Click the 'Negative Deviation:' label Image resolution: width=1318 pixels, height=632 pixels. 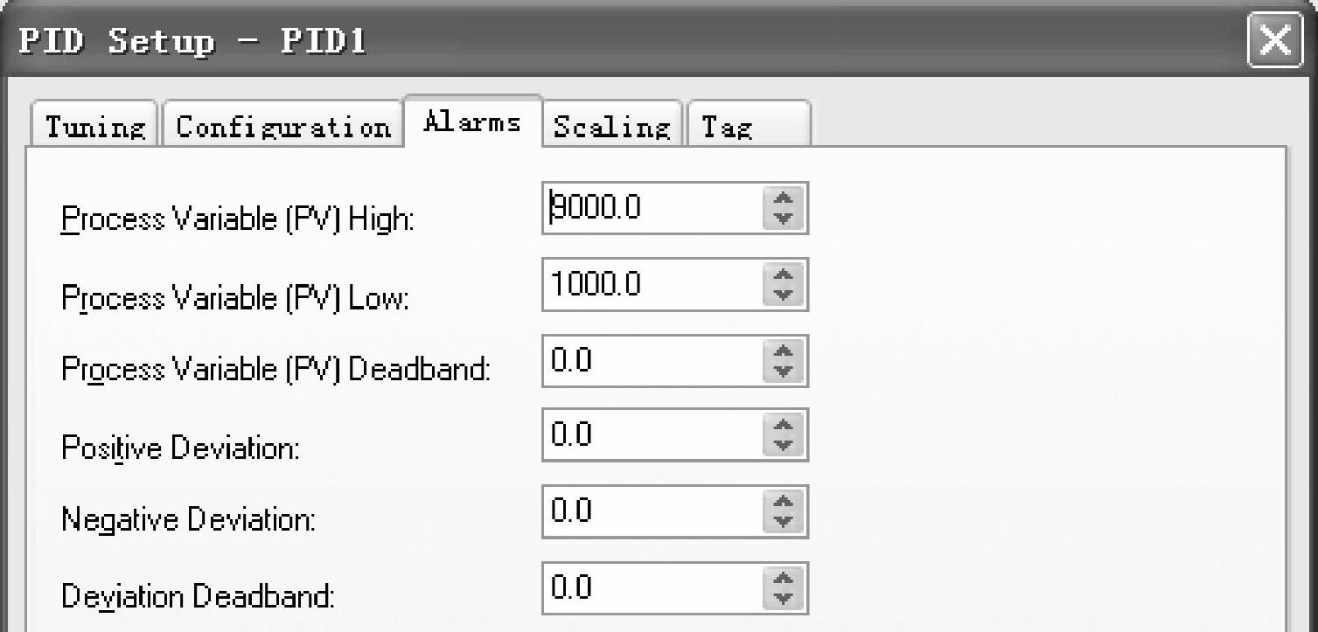(188, 521)
